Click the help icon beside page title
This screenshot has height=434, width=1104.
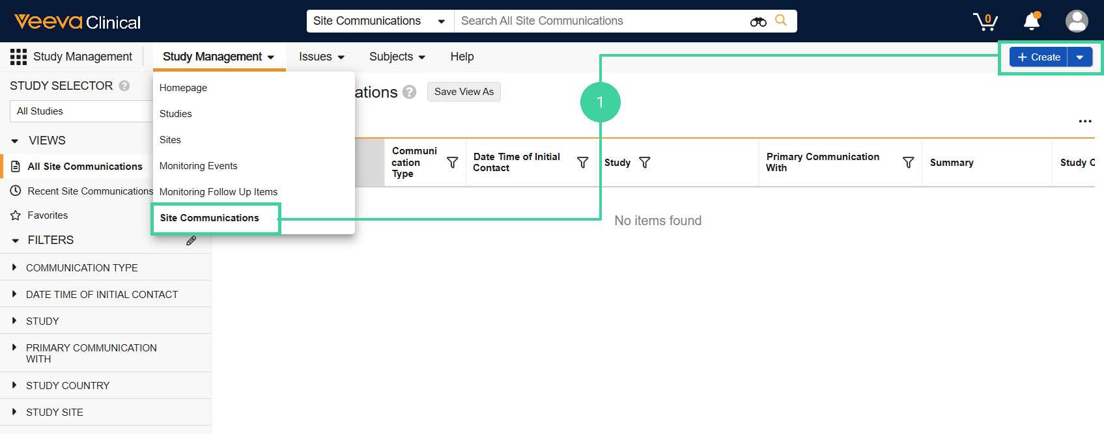(x=409, y=92)
